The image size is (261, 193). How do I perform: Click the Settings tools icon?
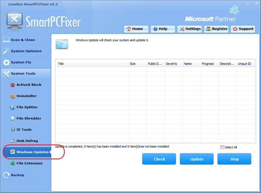click(182, 29)
